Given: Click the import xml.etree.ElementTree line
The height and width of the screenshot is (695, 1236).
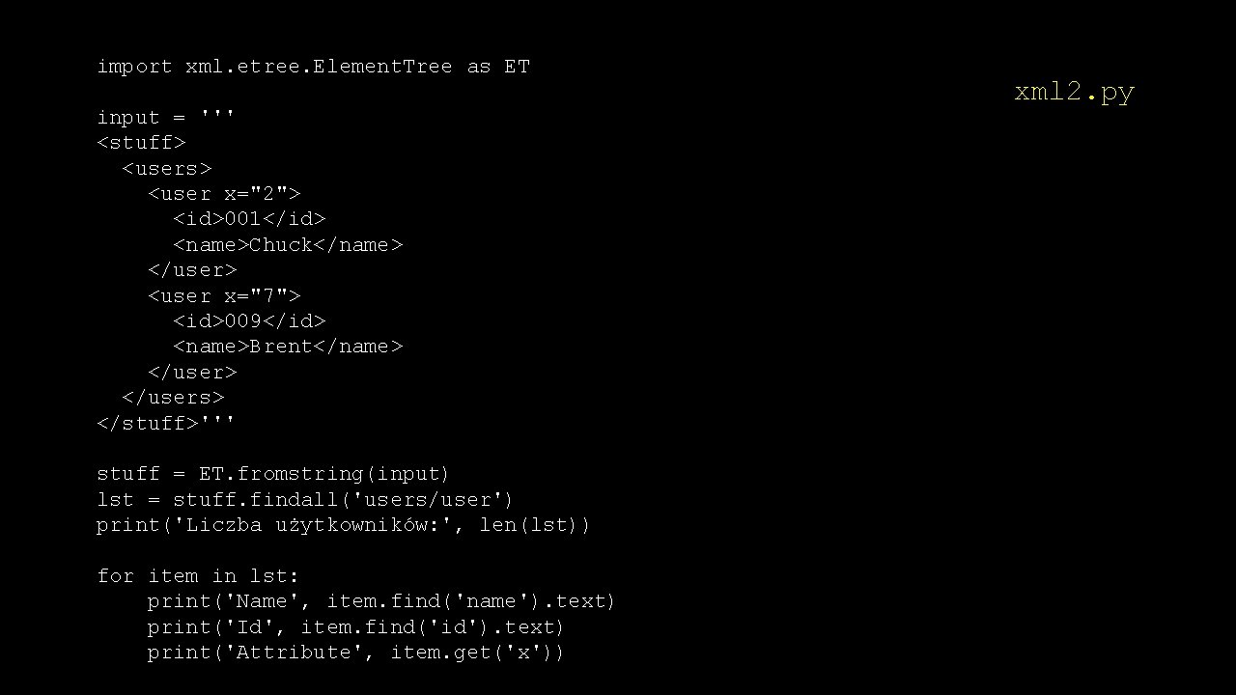Looking at the screenshot, I should point(313,67).
